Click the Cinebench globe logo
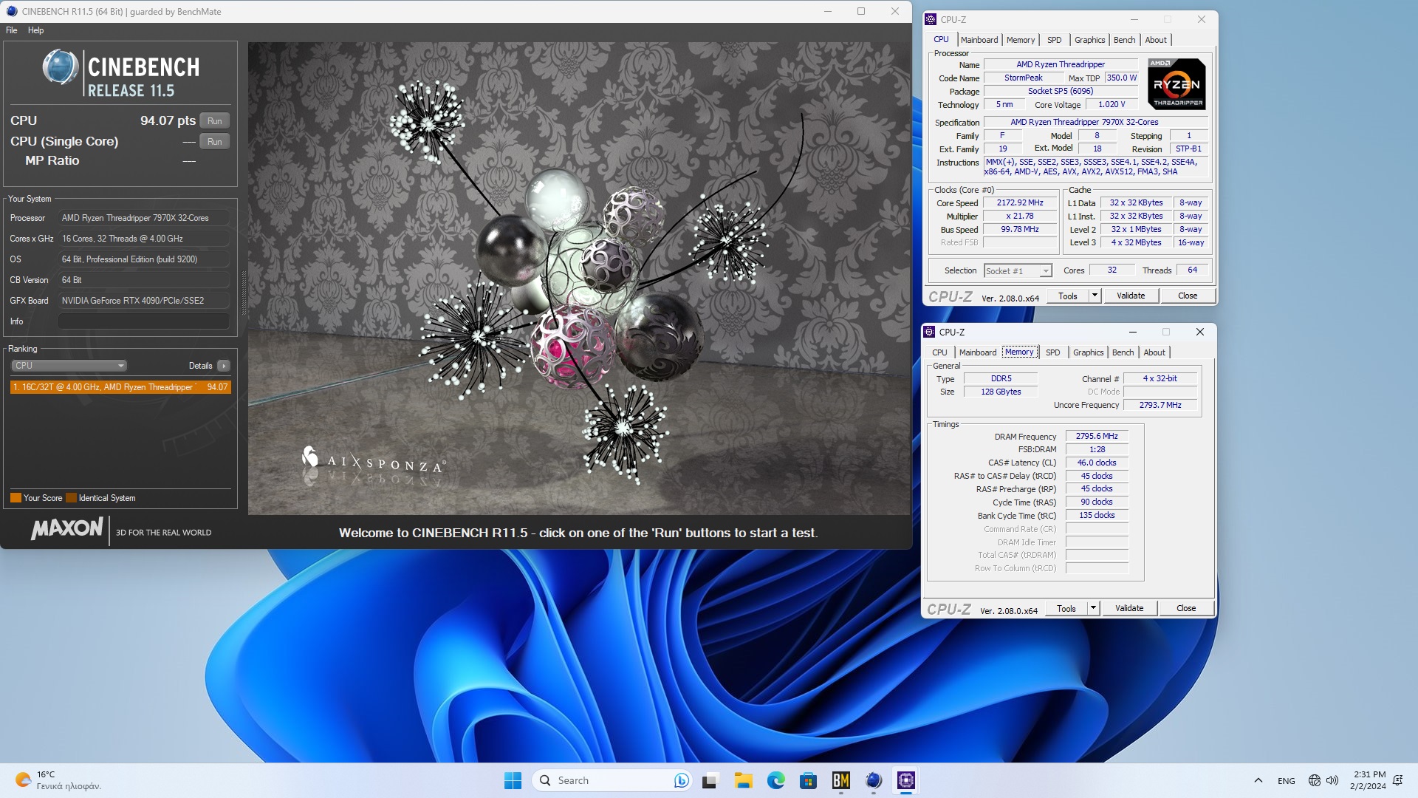The width and height of the screenshot is (1418, 798). coord(60,67)
